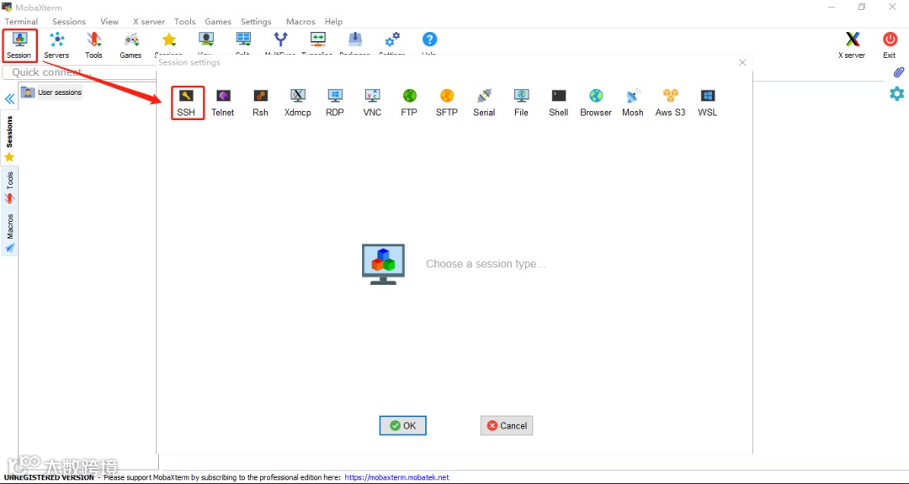Pick the RDP session type
This screenshot has height=484, width=909.
(x=334, y=103)
